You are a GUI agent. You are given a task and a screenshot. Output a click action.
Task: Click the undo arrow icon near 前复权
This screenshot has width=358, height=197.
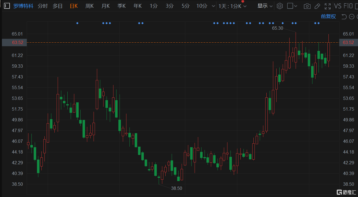(344, 17)
